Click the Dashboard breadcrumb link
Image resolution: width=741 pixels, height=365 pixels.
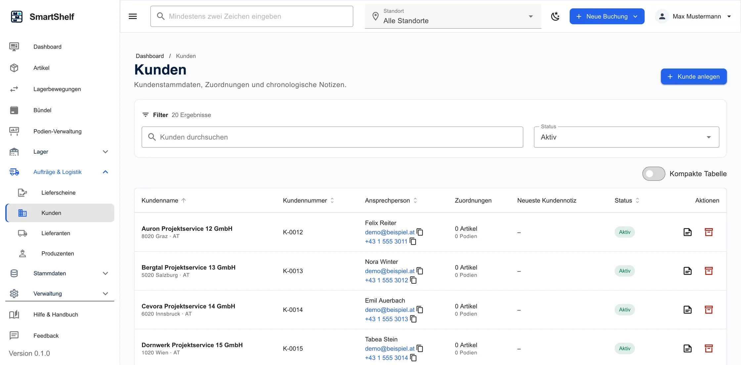point(150,56)
